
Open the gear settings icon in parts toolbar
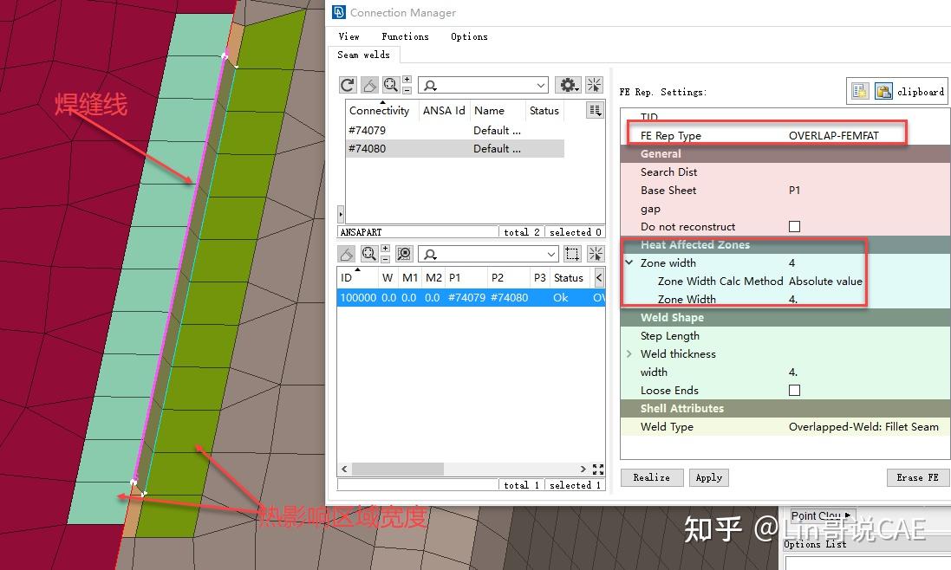[x=569, y=85]
